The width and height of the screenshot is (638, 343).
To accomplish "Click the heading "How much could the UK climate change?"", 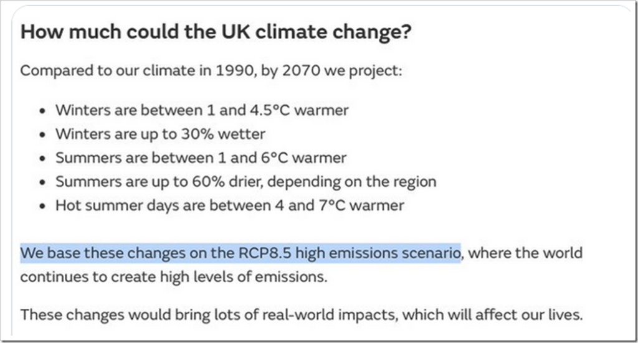I will (x=216, y=32).
